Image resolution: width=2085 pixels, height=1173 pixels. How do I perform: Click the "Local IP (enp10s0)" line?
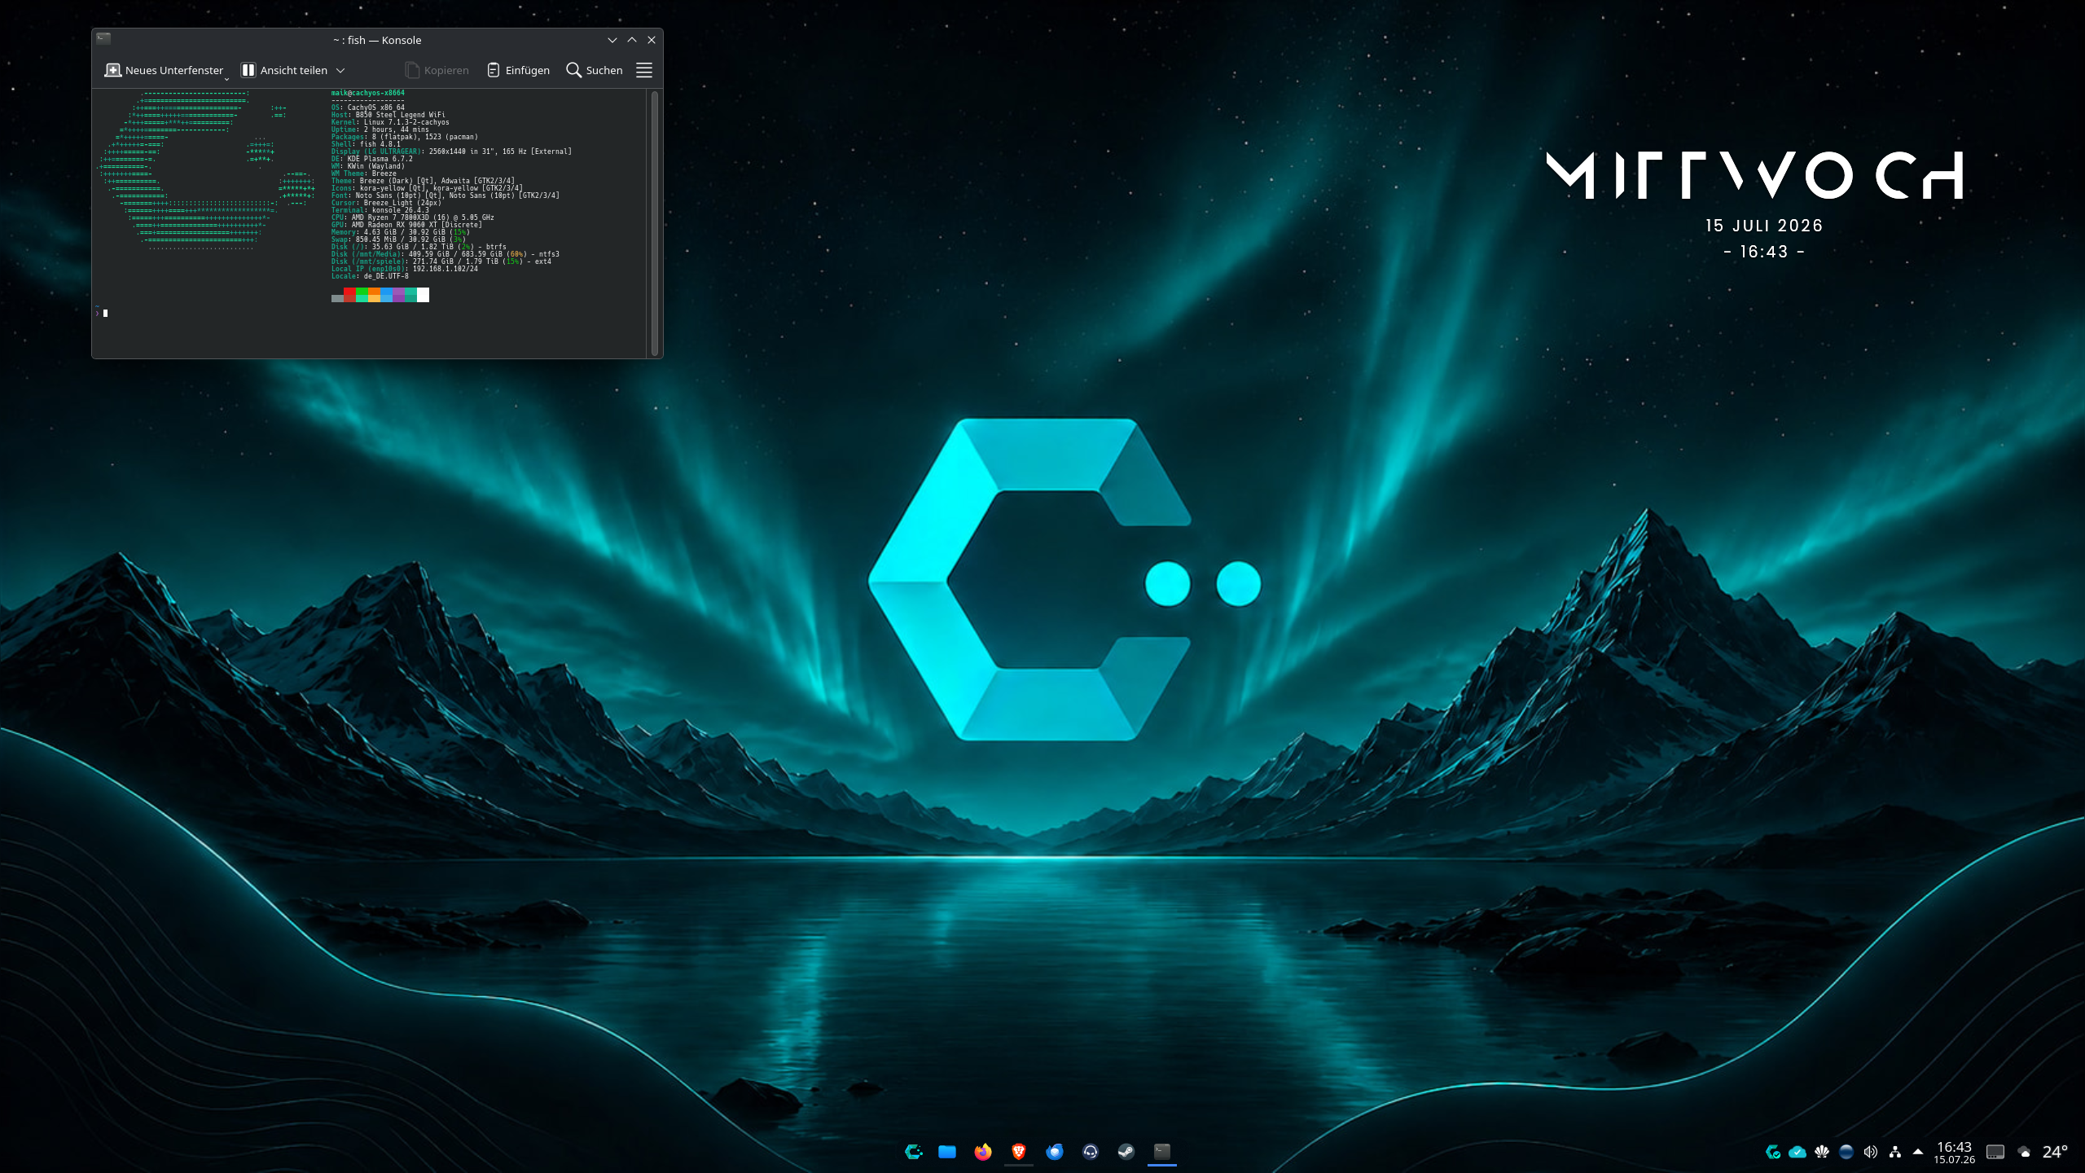pyautogui.click(x=405, y=269)
